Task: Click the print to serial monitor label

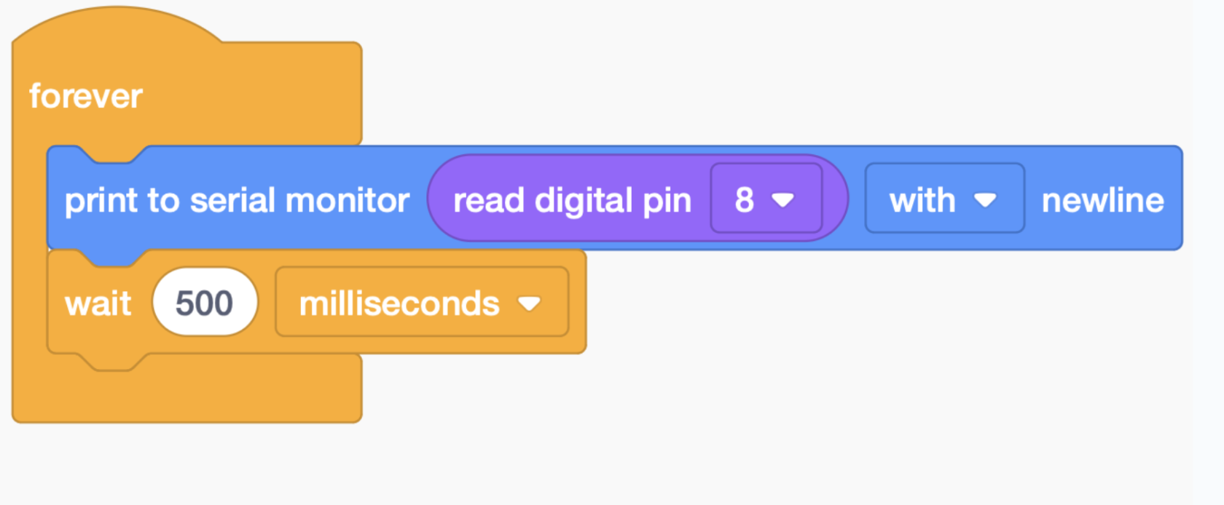Action: click(x=237, y=201)
